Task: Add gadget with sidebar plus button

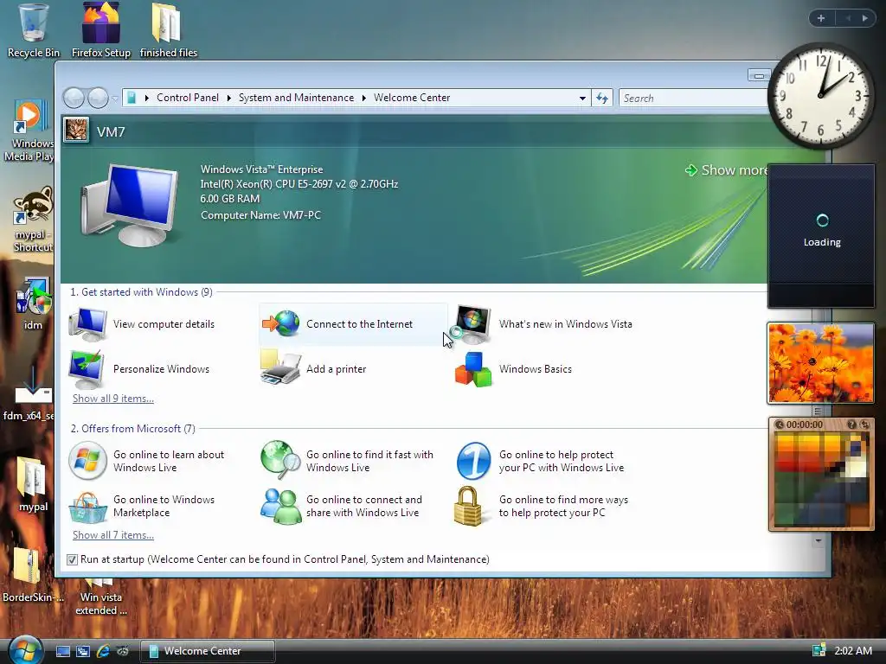Action: point(821,18)
